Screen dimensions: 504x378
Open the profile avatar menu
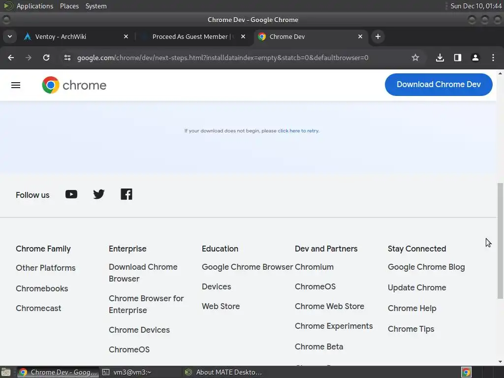click(475, 58)
